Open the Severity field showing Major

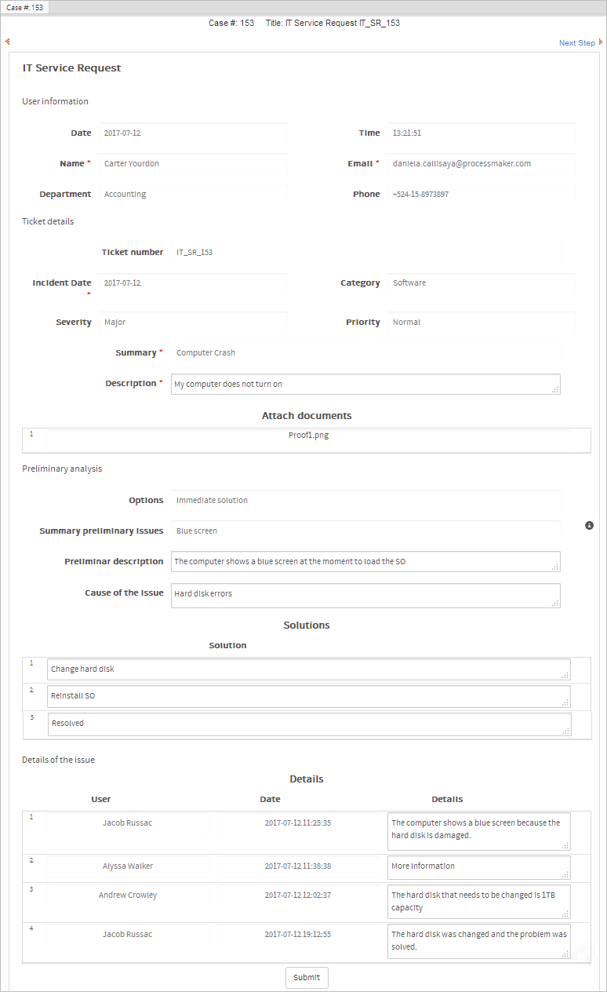click(x=194, y=323)
